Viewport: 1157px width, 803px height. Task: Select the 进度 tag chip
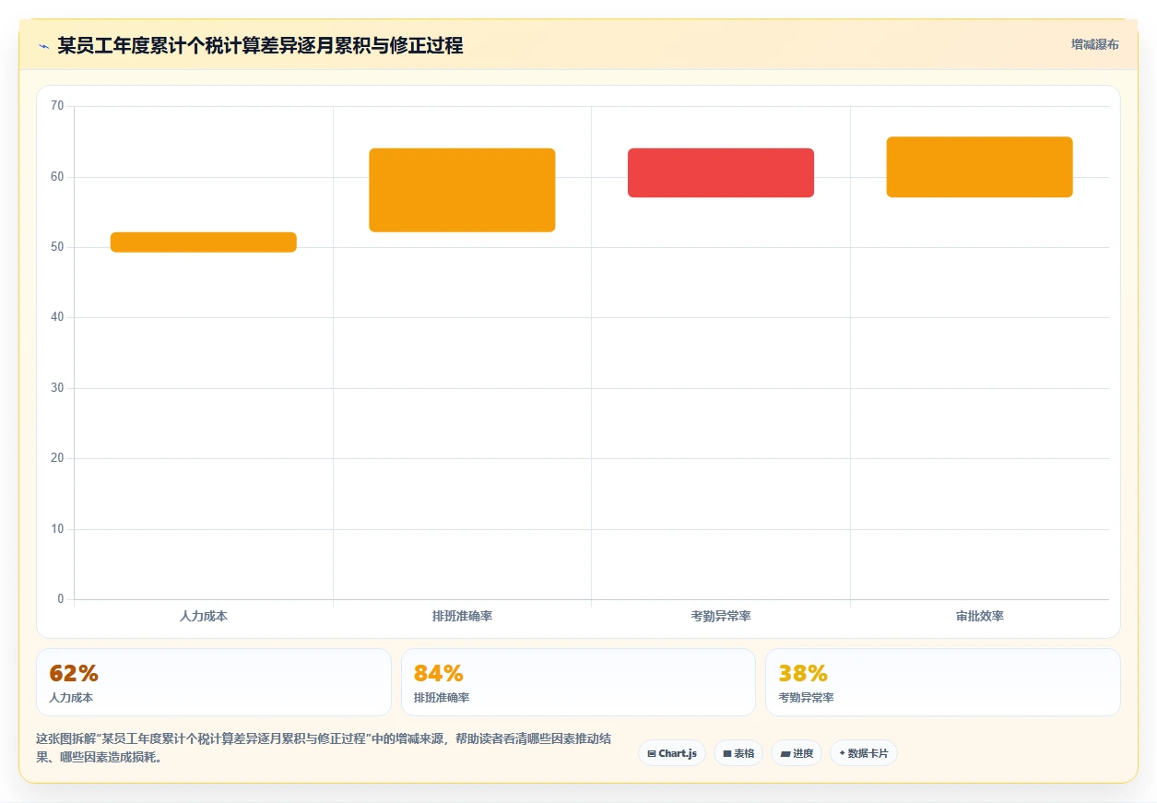click(797, 753)
